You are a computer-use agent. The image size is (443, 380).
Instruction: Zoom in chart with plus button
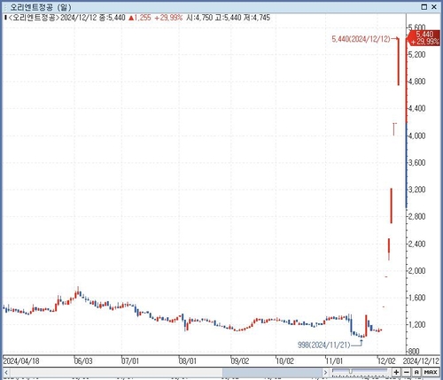(x=396, y=372)
